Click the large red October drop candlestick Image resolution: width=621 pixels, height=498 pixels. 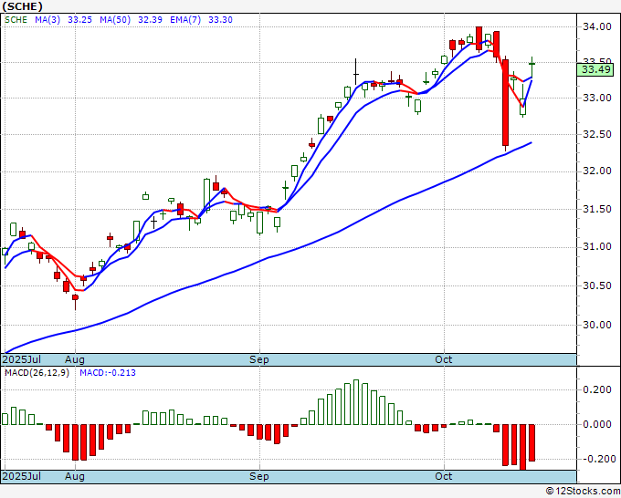pos(505,104)
